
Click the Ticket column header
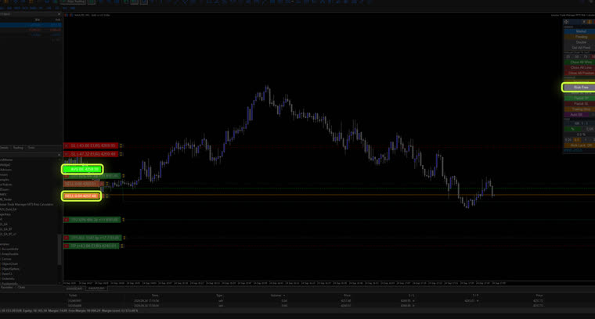pyautogui.click(x=73, y=296)
